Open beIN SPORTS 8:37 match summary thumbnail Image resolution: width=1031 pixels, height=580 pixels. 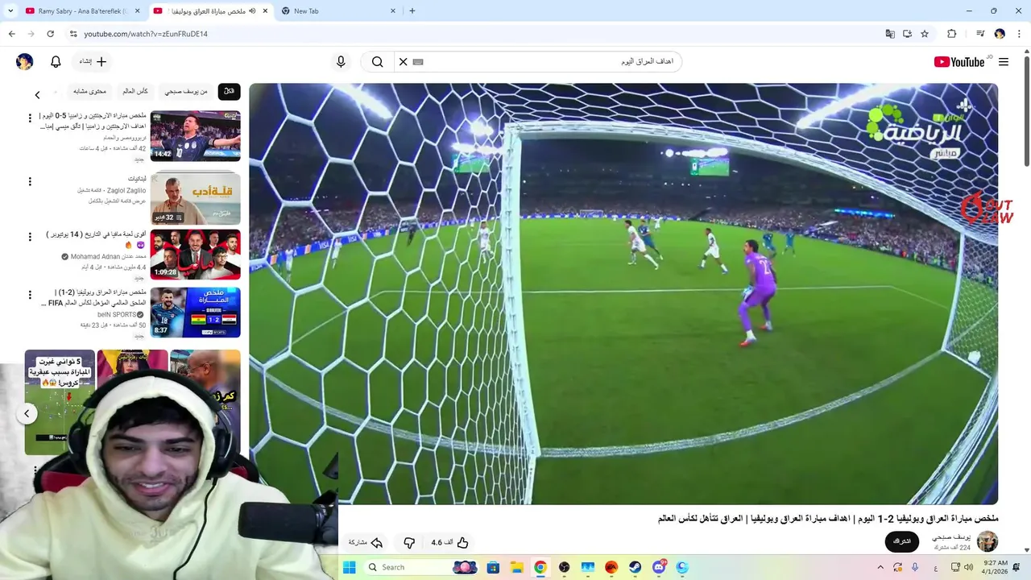195,313
